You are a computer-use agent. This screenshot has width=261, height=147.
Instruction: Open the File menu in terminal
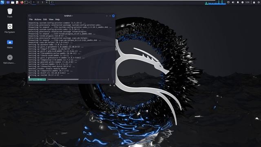pos(31,20)
